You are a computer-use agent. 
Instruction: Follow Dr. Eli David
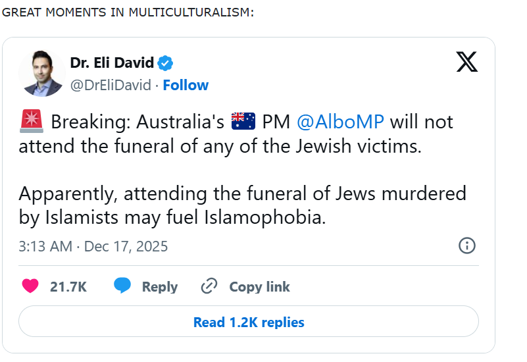click(x=186, y=86)
